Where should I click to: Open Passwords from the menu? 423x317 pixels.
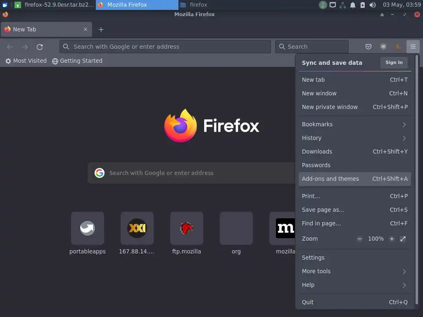[355, 165]
